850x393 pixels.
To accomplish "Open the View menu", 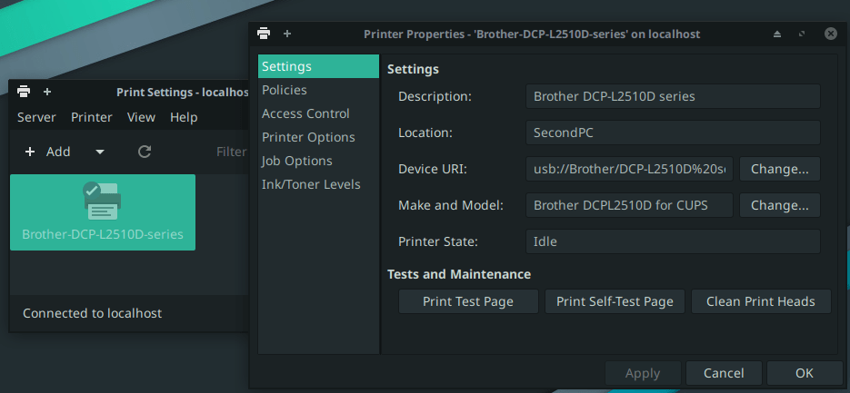I will pyautogui.click(x=141, y=117).
